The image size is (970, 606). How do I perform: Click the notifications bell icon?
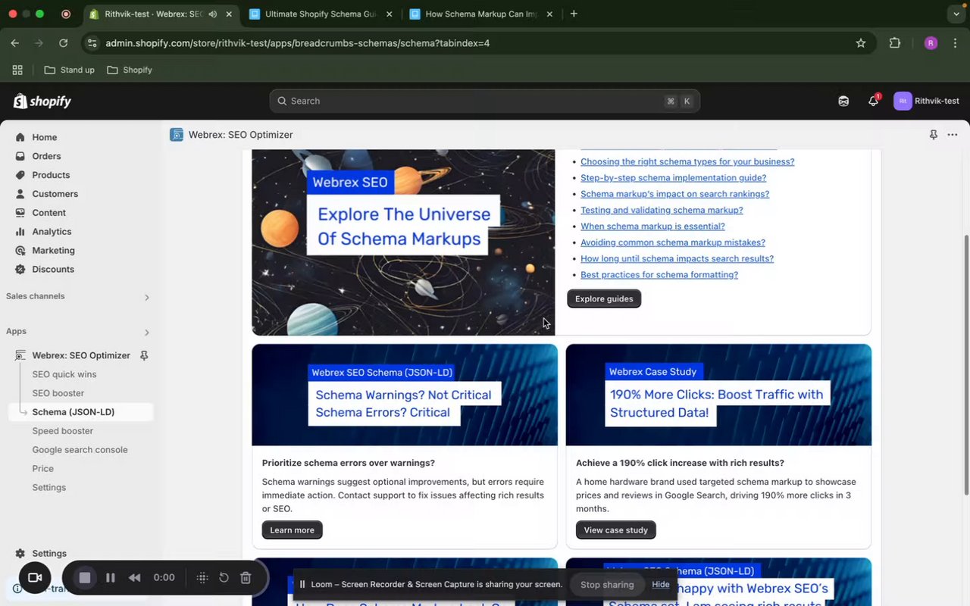[873, 101]
